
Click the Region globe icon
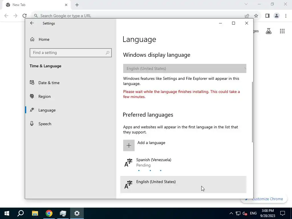pyautogui.click(x=32, y=96)
